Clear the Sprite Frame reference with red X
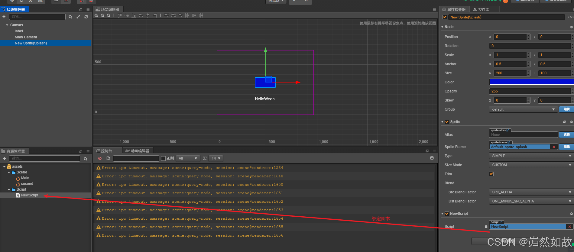Image resolution: width=574 pixels, height=252 pixels. click(x=554, y=147)
